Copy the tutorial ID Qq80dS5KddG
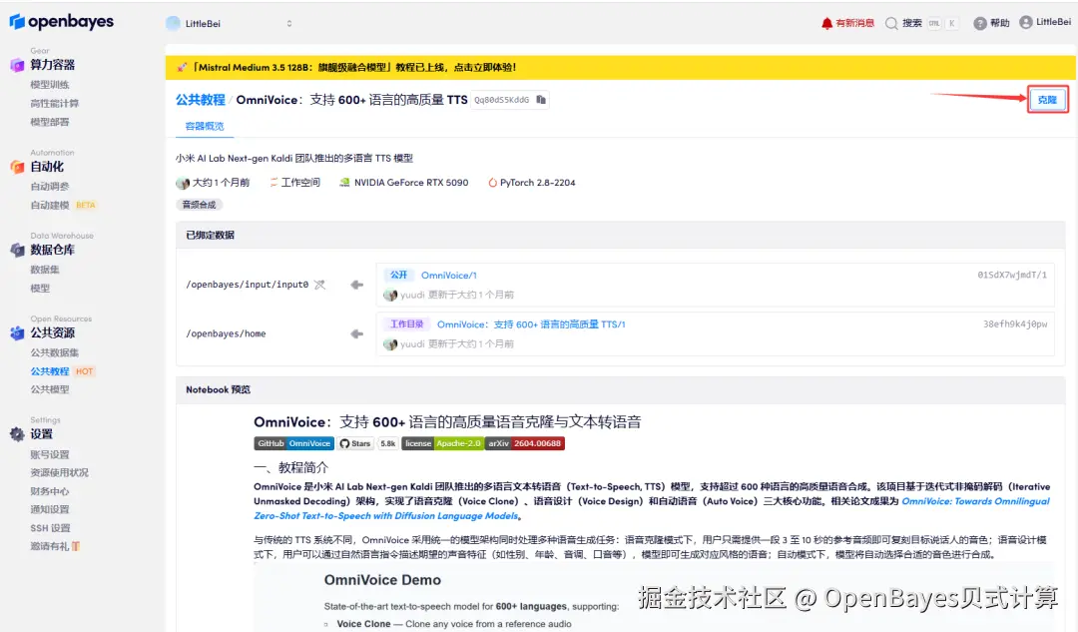The height and width of the screenshot is (632, 1078). 541,100
